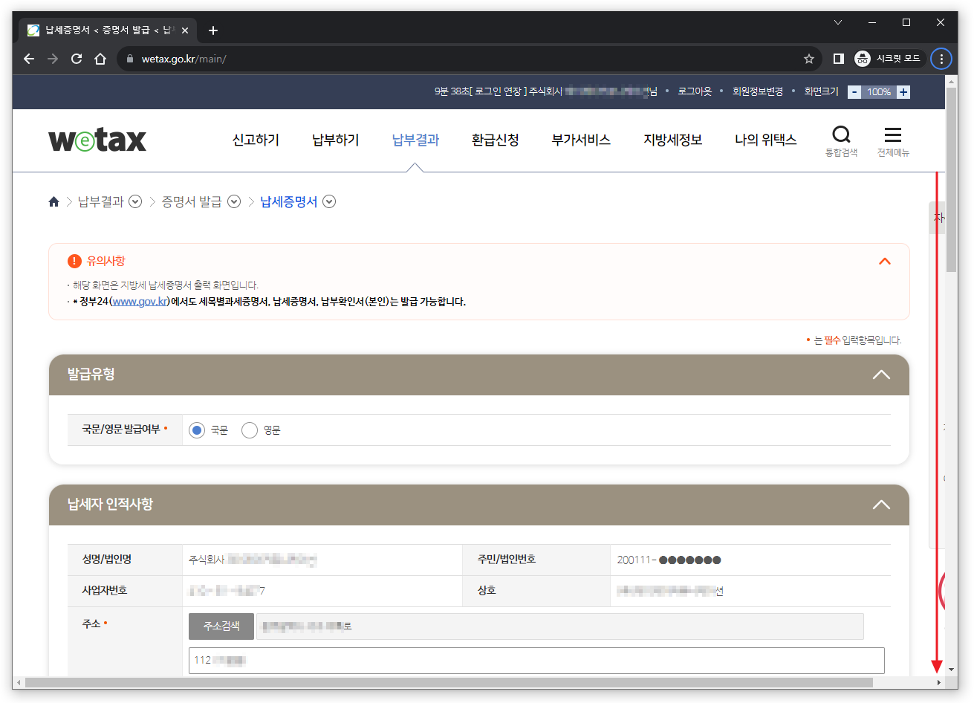Open the browser side panel icon

click(x=838, y=59)
